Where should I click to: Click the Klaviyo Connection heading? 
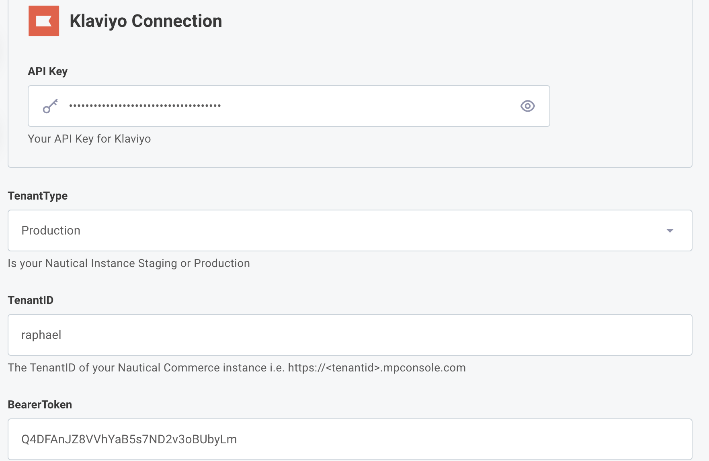[x=145, y=21]
